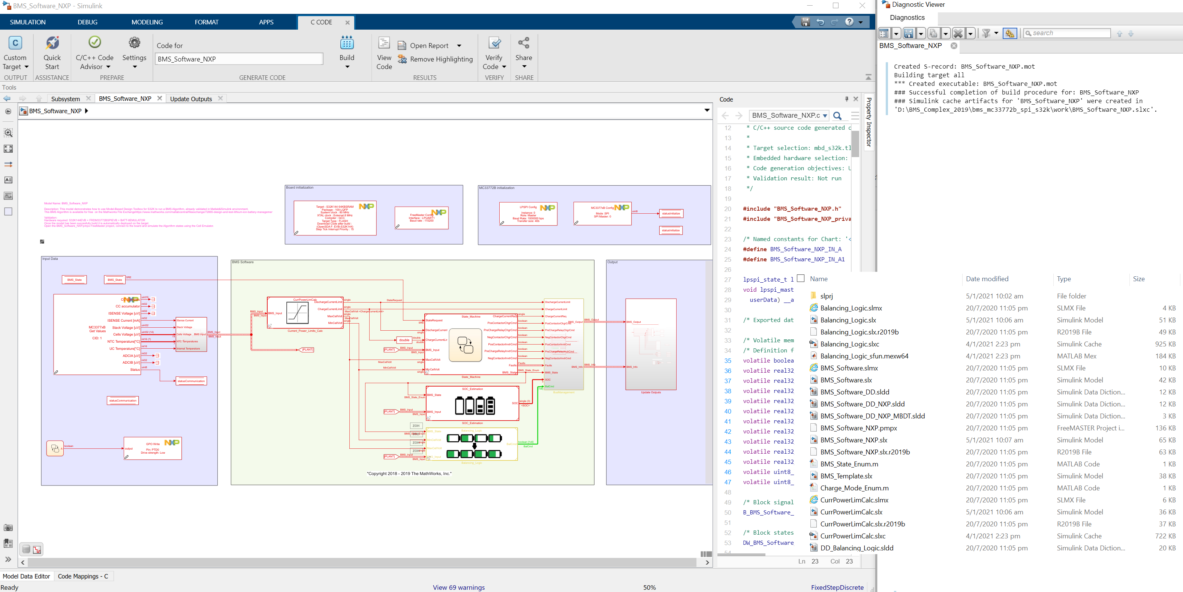Click the Remove Highlighting icon
Viewport: 1183px width, 592px height.
[402, 59]
